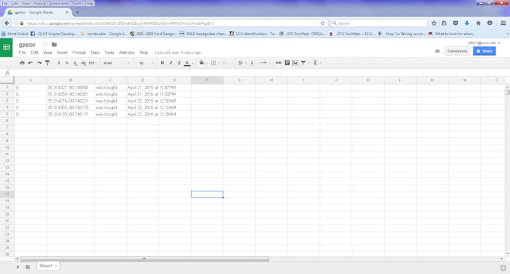The height and width of the screenshot is (274, 510).
Task: Toggle italic formatting
Action: tap(171, 63)
